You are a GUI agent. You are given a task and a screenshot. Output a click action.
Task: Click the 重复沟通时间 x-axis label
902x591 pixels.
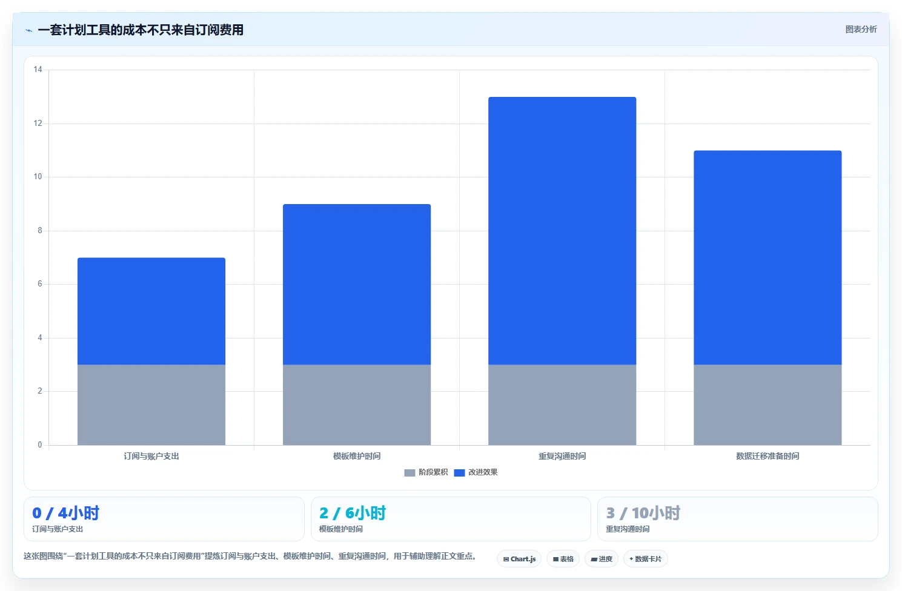point(562,456)
